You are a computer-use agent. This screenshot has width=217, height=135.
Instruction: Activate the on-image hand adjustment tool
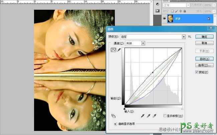point(113,116)
